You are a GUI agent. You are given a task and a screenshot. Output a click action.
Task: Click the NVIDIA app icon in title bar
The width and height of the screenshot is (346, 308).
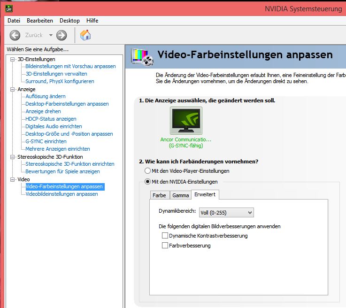point(9,8)
